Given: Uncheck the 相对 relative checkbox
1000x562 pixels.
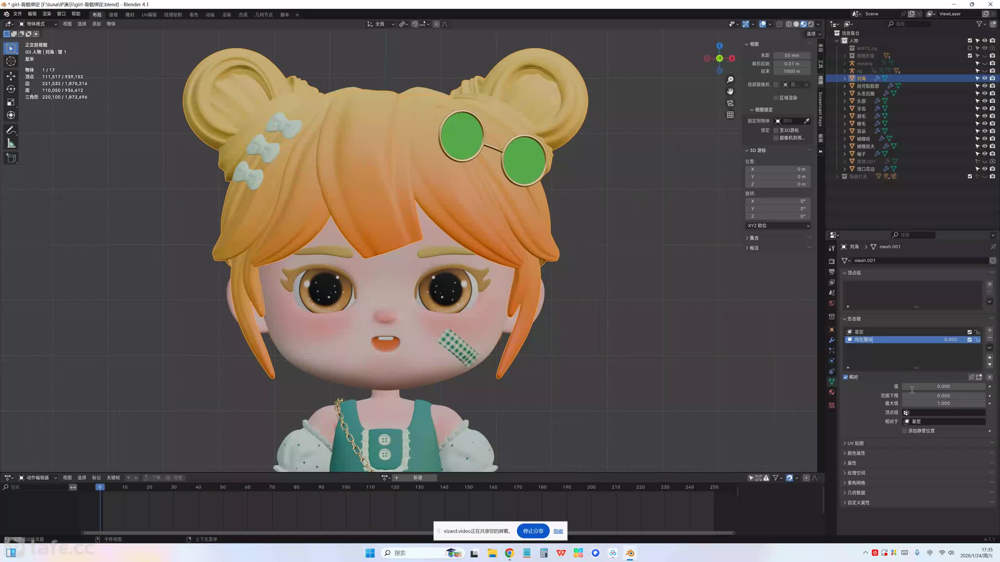Looking at the screenshot, I should [x=846, y=377].
